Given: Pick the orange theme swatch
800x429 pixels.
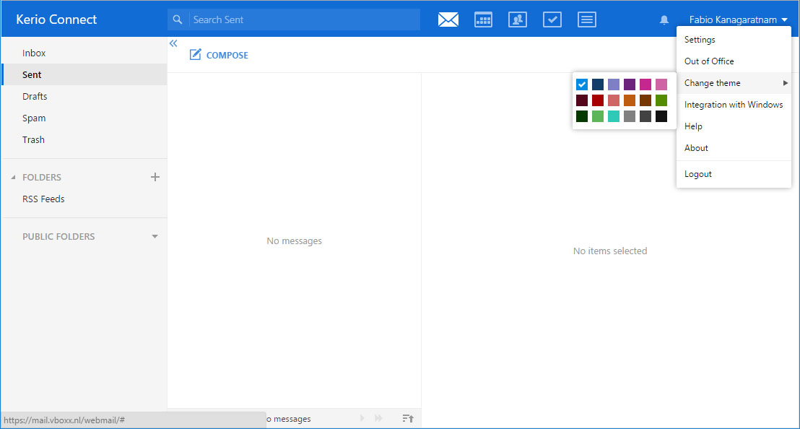Looking at the screenshot, I should [630, 100].
